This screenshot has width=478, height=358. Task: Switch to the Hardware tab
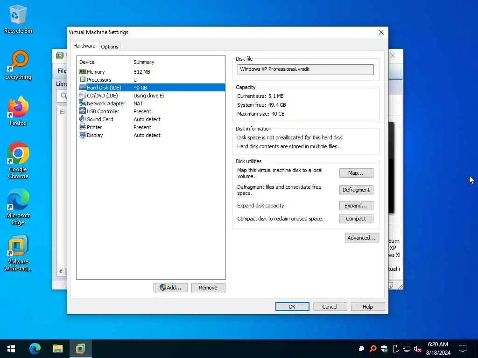(x=84, y=46)
